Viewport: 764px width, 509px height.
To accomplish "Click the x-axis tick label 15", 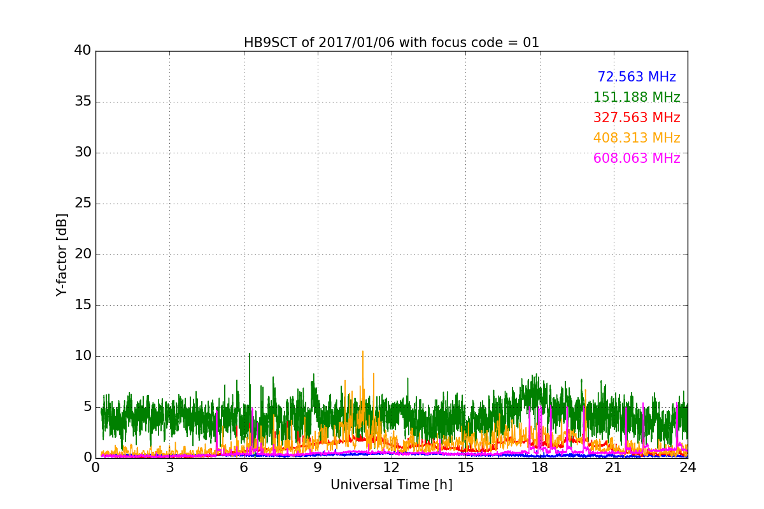I will pyautogui.click(x=465, y=468).
